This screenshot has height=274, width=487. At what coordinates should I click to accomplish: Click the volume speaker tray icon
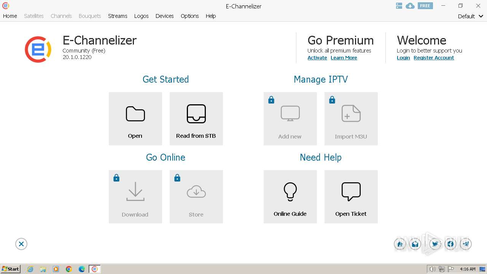pos(433,269)
